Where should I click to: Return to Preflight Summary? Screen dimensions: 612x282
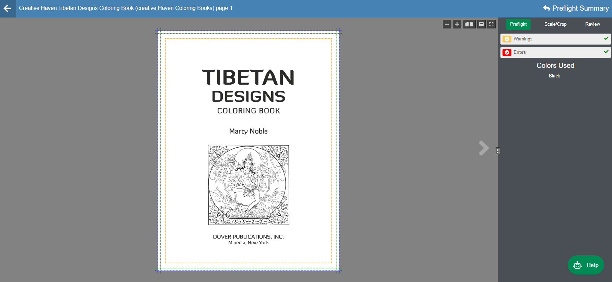(576, 8)
